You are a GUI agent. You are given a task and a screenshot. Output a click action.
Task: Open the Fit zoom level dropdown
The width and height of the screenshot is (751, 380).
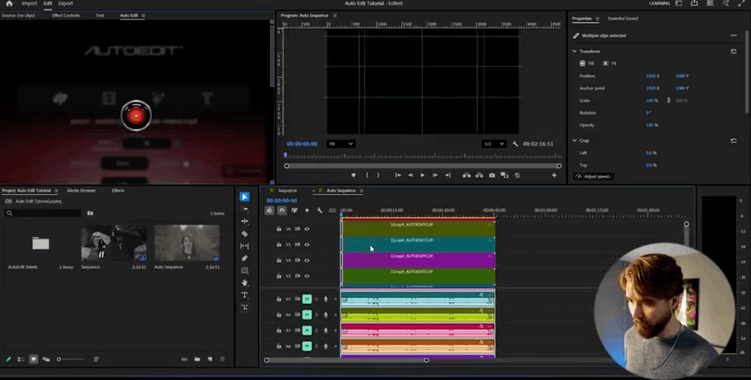coord(340,144)
